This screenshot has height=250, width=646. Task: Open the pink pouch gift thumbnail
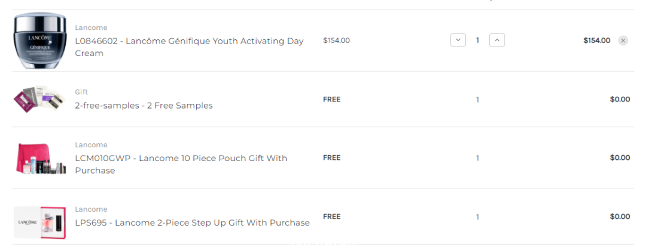(40, 158)
